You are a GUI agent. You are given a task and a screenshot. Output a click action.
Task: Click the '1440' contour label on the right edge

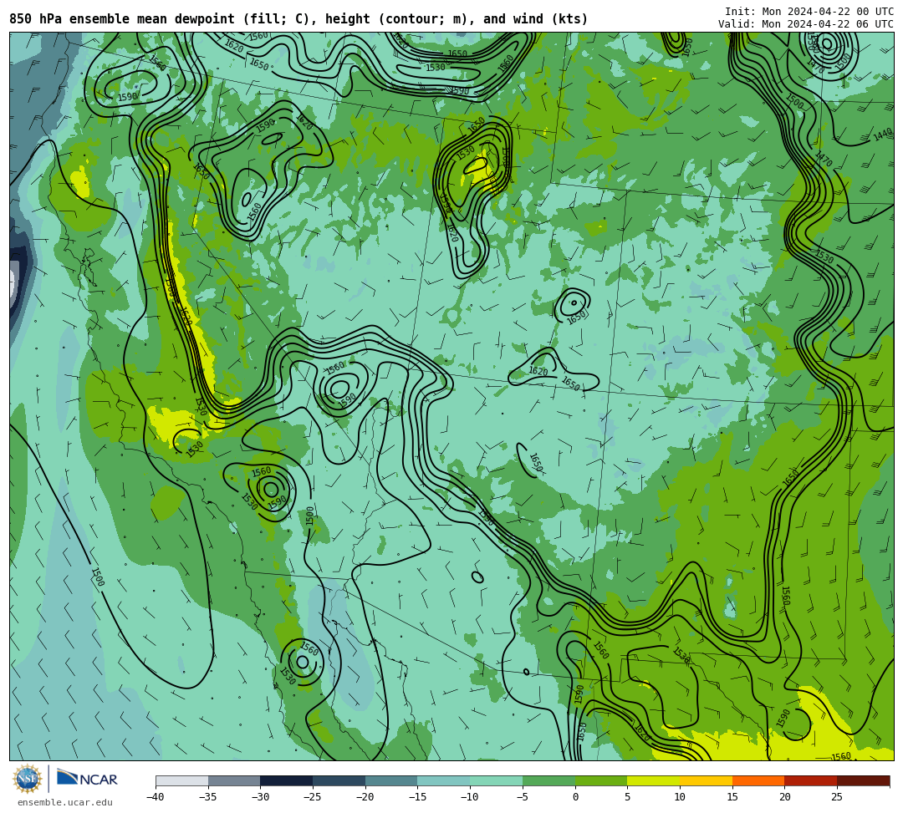(x=883, y=136)
